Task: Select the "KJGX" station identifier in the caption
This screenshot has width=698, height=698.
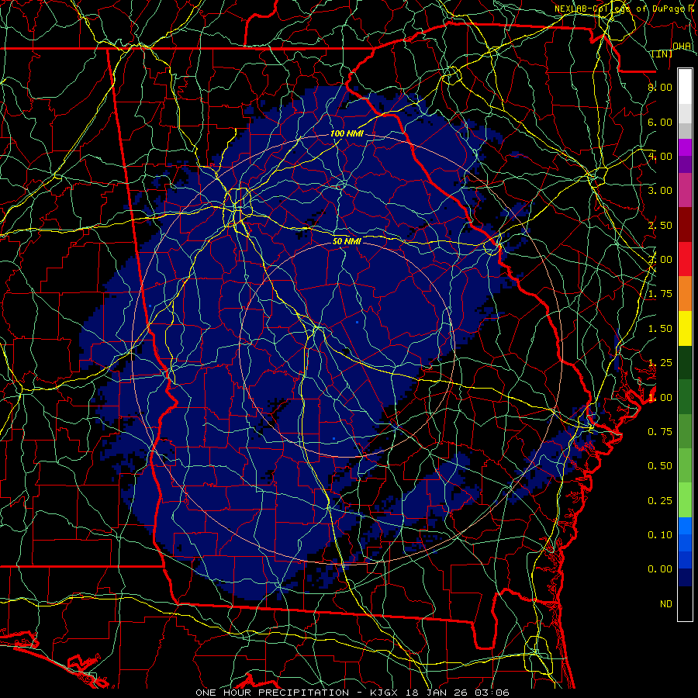Action: 382,693
